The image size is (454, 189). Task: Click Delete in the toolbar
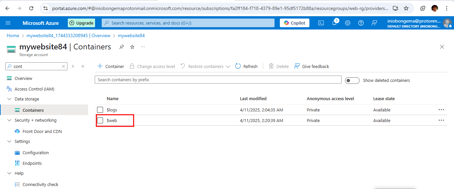point(279,66)
